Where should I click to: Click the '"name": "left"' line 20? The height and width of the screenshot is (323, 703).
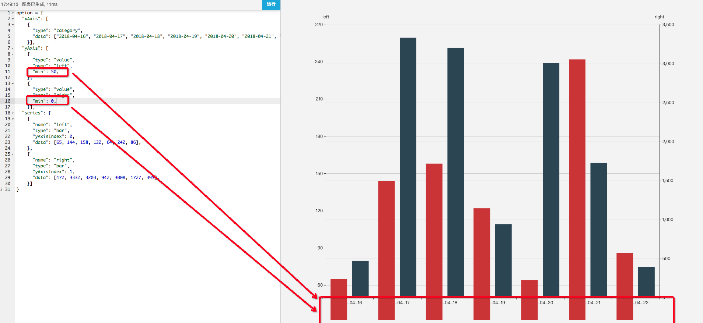[x=52, y=125]
